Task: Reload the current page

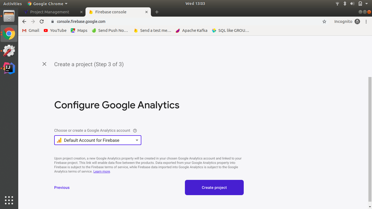Action: click(x=42, y=21)
